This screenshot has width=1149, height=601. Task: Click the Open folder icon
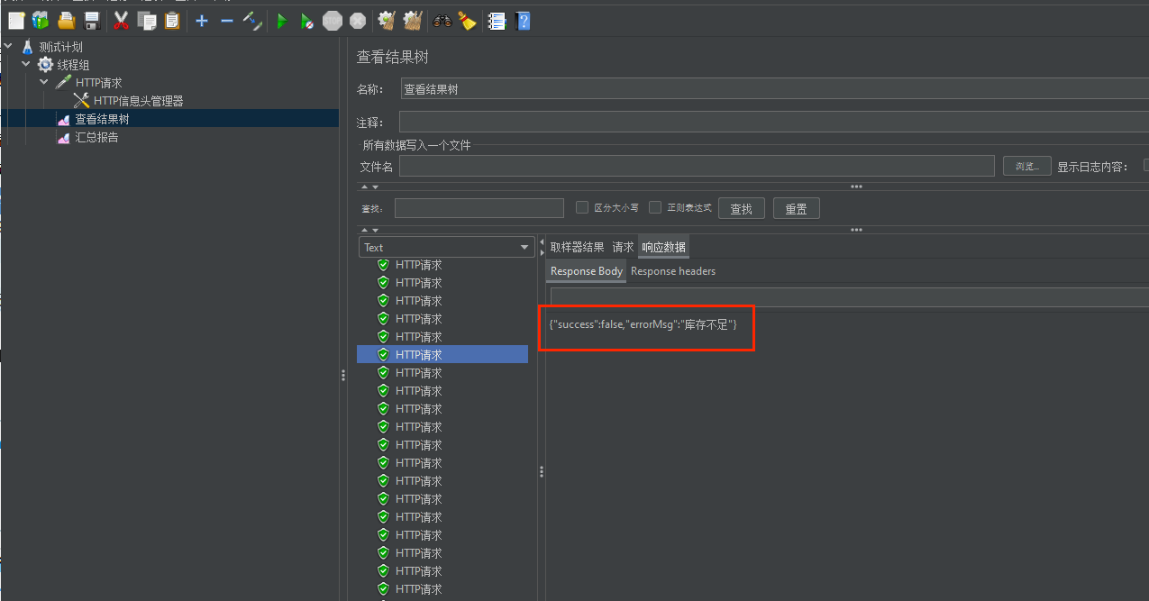66,20
